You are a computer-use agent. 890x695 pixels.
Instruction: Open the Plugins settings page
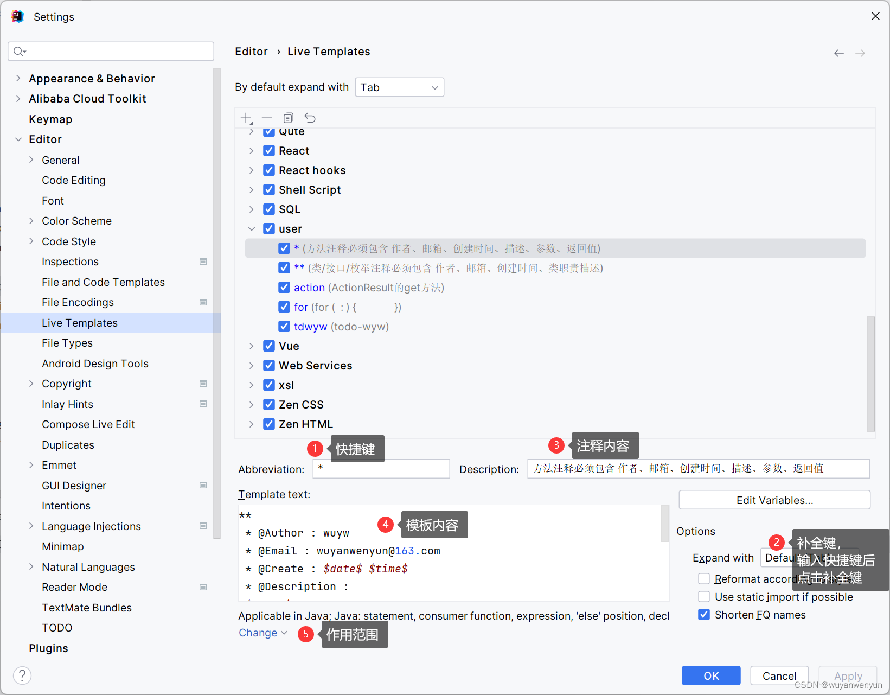coord(48,648)
